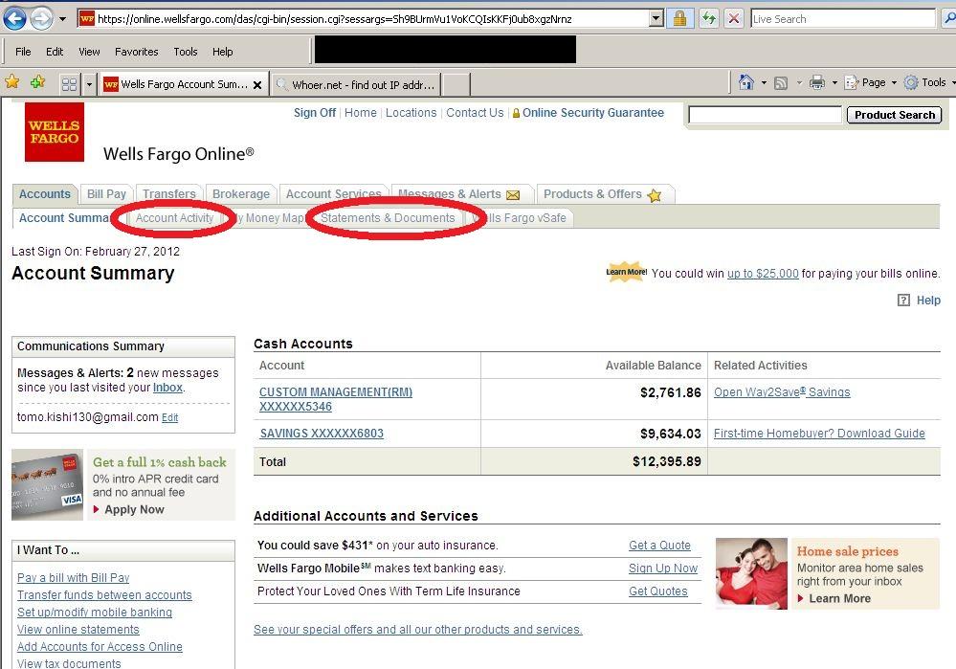This screenshot has width=956, height=669.
Task: Open the Favorites Center star icon
Action: [x=11, y=82]
